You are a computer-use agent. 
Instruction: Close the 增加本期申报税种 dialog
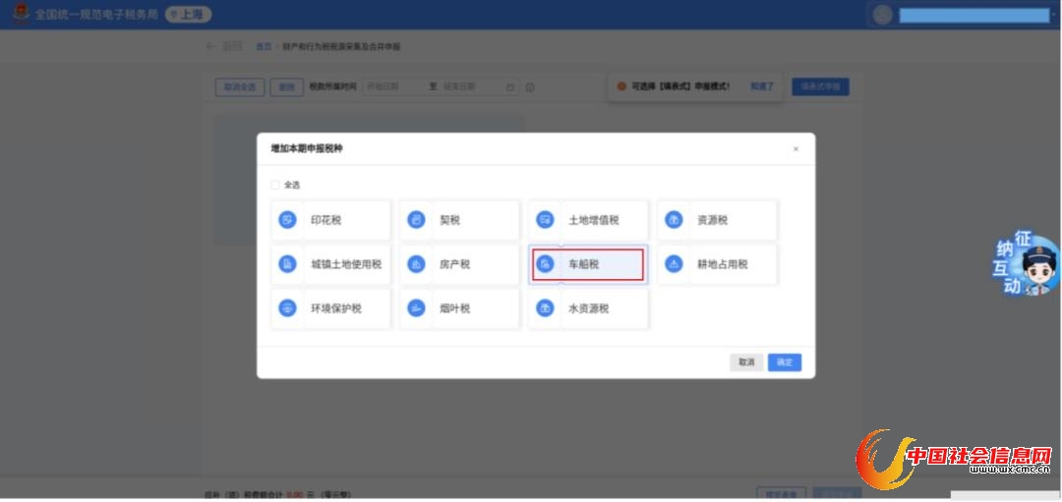tap(796, 149)
